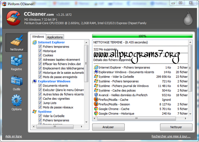Viewport: 199px width, 142px height.
Task: Click up arrow of results scrollbar
Action: [x=190, y=42]
